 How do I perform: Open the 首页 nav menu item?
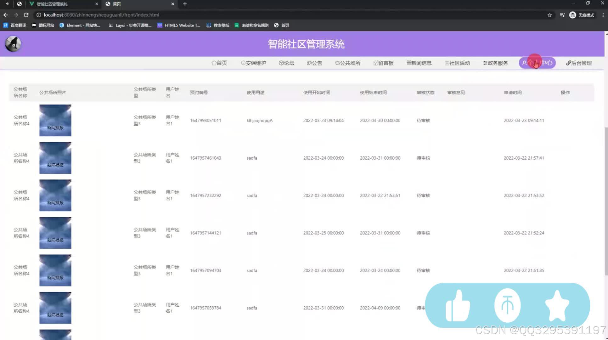pyautogui.click(x=219, y=63)
